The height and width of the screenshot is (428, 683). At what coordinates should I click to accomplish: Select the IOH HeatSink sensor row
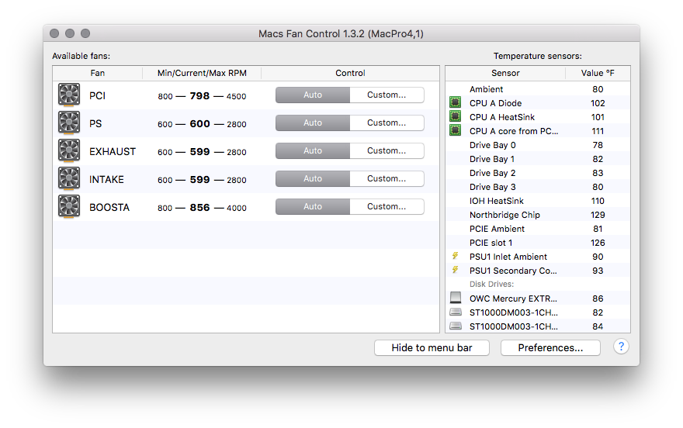[538, 201]
